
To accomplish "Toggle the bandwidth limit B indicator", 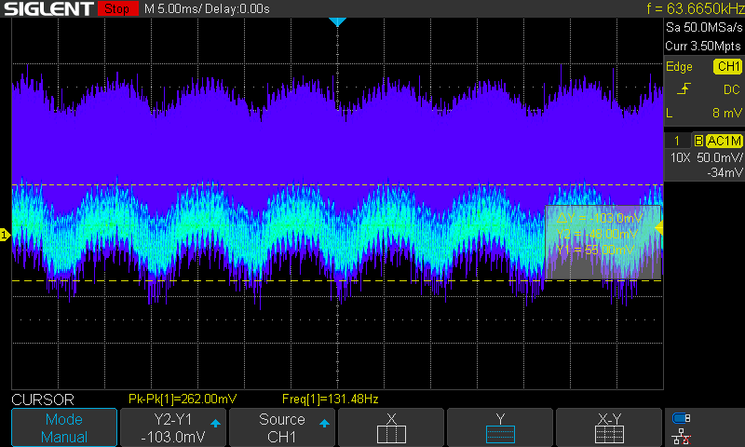I will (698, 141).
